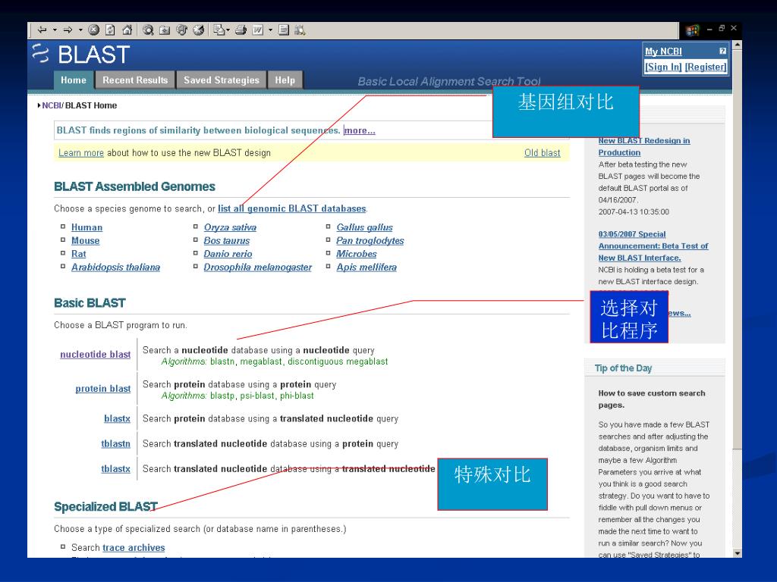Open the tblastx program link
Viewport: 777px width, 582px height.
point(115,468)
